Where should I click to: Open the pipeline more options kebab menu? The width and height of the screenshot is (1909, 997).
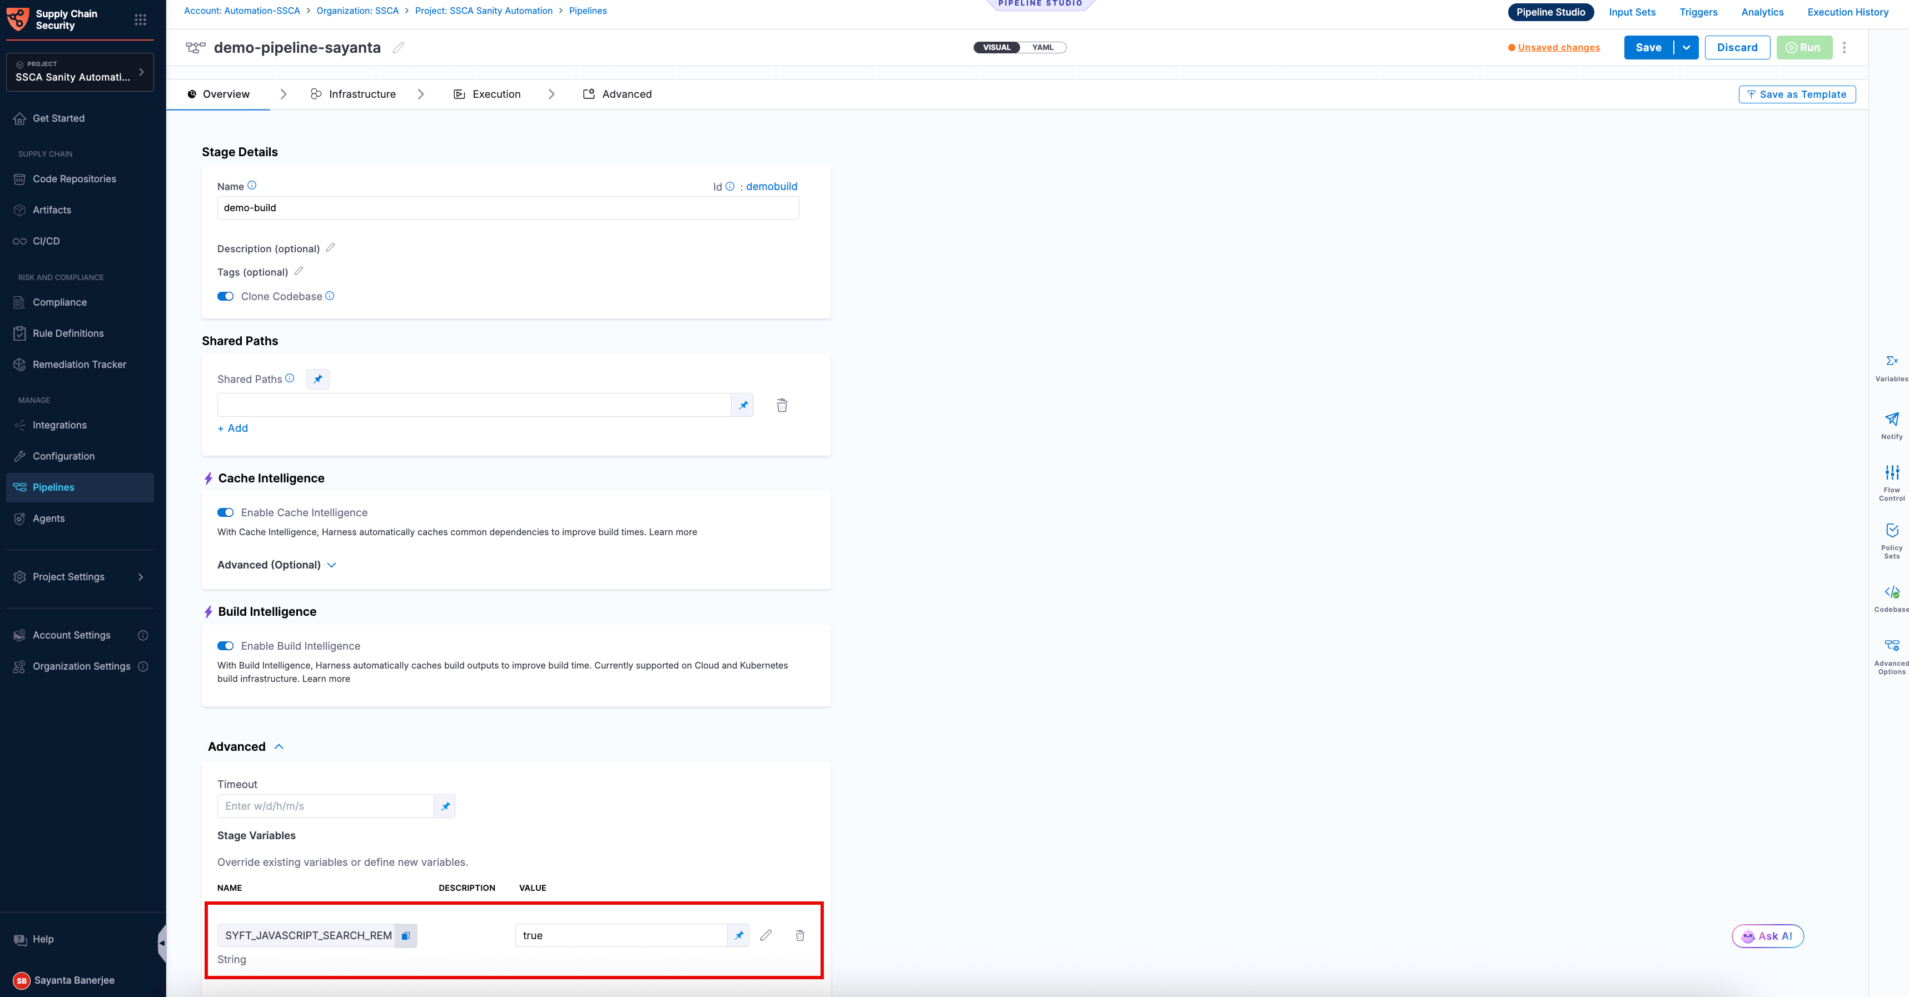click(x=1845, y=47)
